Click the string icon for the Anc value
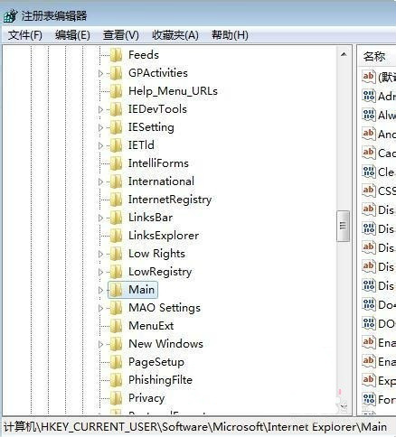Screen dimensions: 396x437 (x=369, y=134)
